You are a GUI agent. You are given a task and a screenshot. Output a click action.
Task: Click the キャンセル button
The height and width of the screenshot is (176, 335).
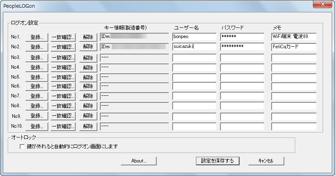[266, 161]
